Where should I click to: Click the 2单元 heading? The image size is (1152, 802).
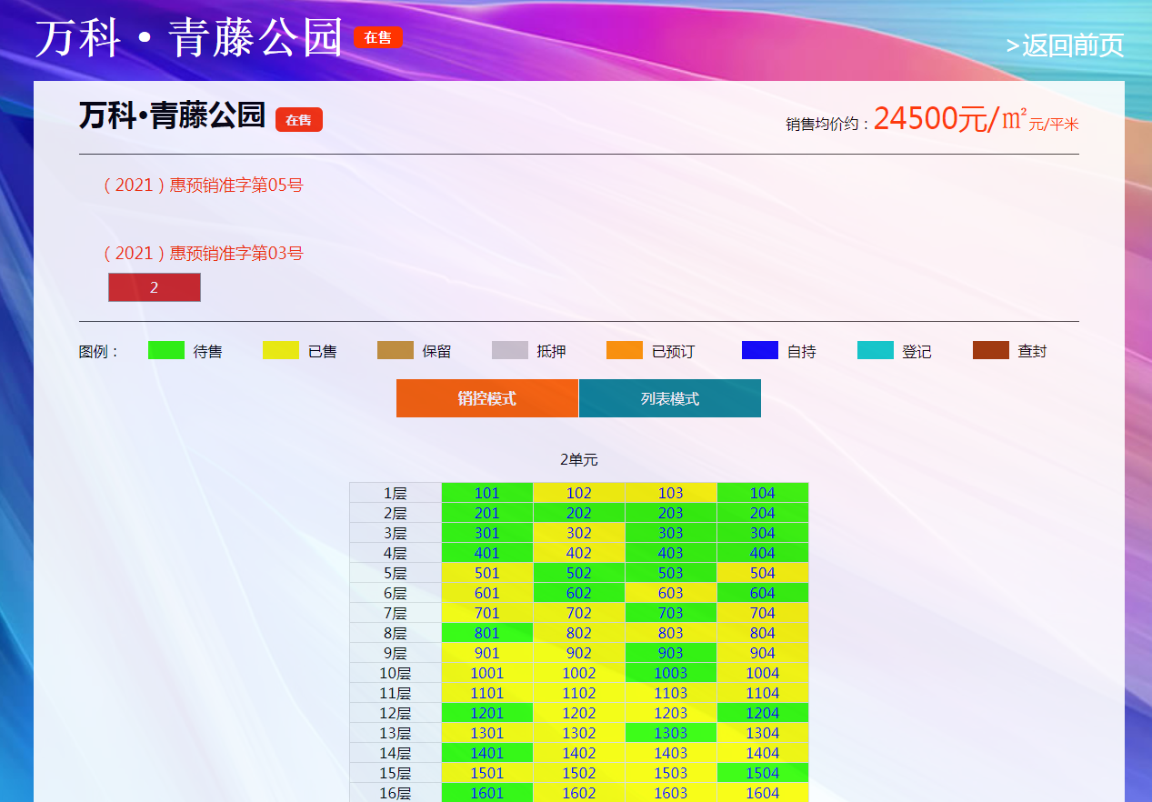[x=579, y=460]
